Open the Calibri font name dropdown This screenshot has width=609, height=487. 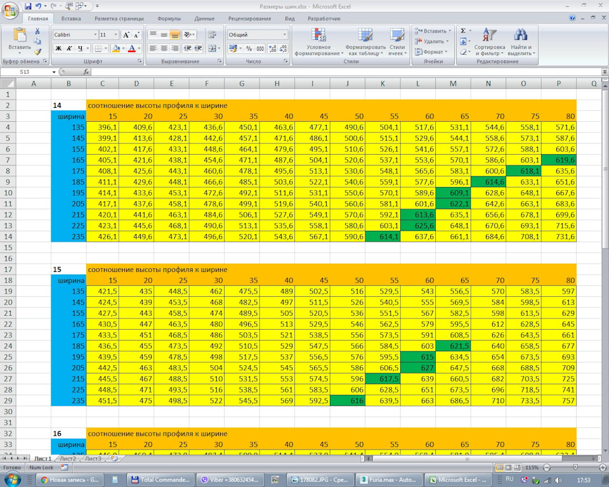click(95, 35)
